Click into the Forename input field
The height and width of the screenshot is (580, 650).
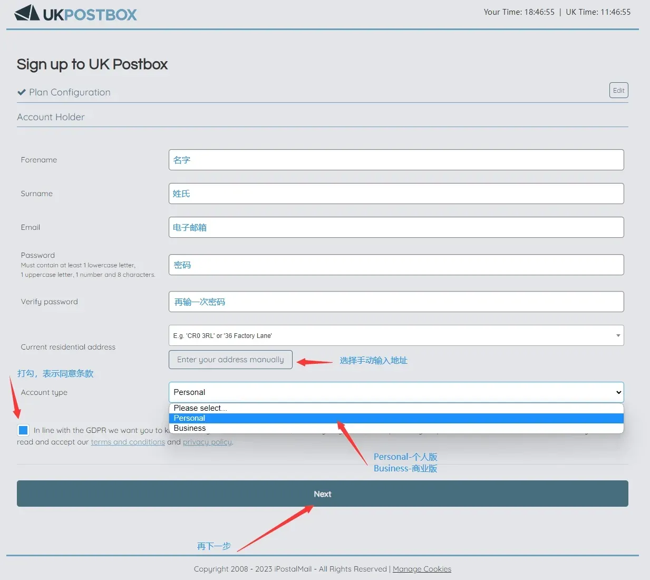[396, 160]
